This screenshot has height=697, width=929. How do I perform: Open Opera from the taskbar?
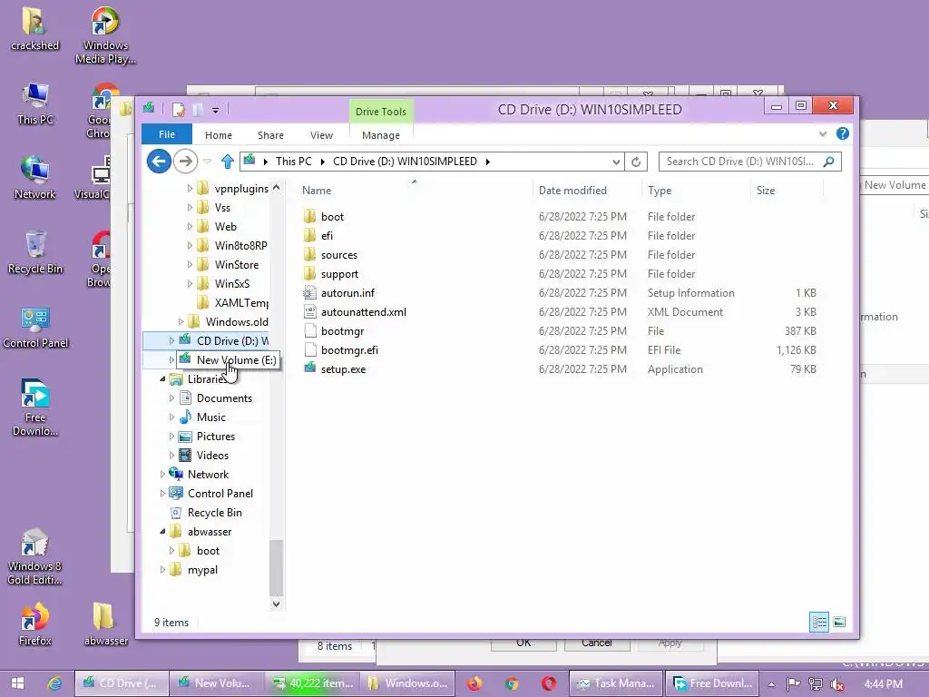tap(549, 683)
